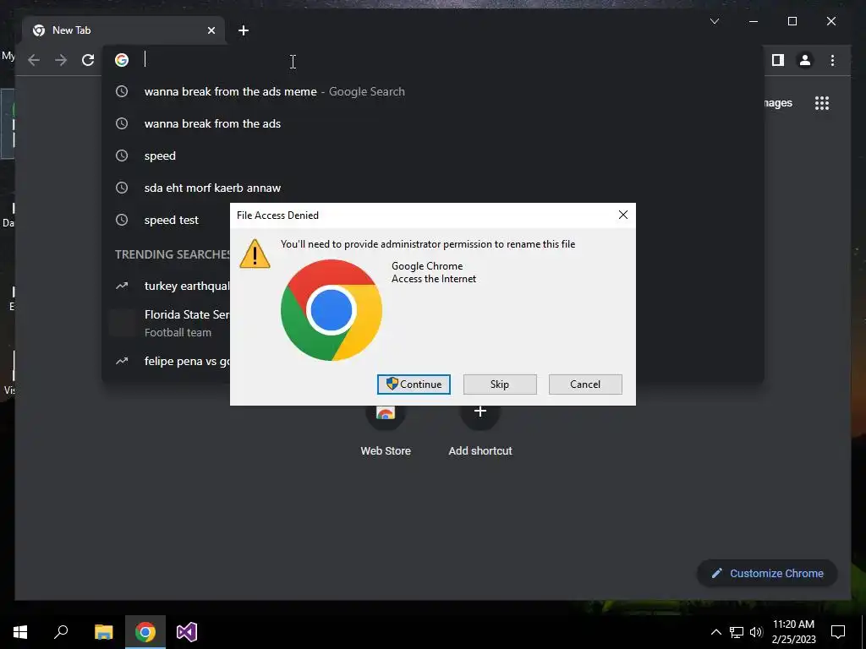Open Windows taskbar search
This screenshot has height=649, width=866.
coord(61,632)
